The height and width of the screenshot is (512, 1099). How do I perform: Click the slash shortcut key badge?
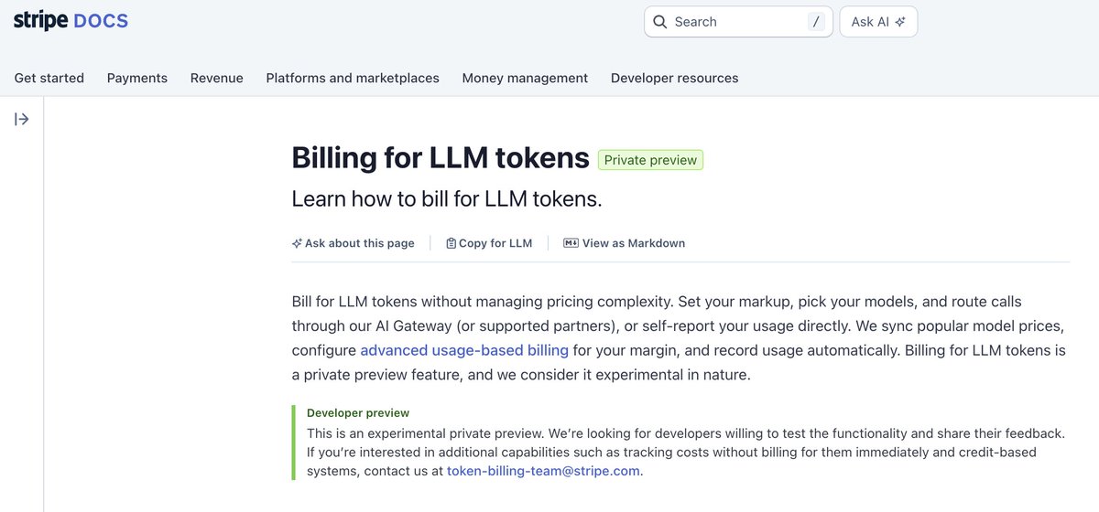point(816,22)
